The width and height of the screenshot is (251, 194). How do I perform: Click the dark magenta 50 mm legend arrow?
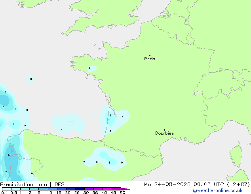click(125, 189)
